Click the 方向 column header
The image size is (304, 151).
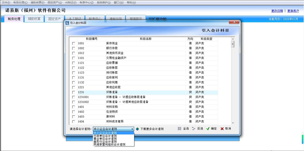click(x=190, y=39)
